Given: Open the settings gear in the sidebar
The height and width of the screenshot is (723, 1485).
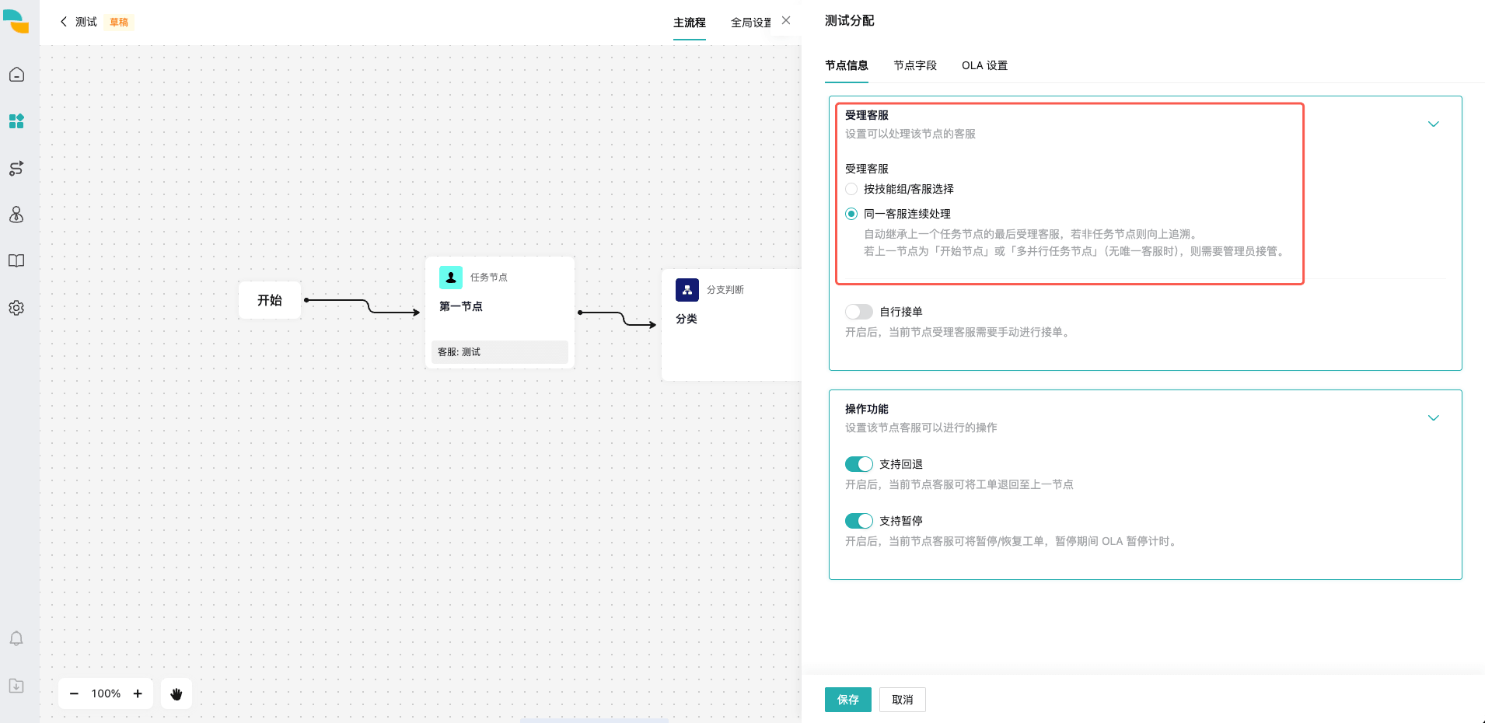Looking at the screenshot, I should [16, 308].
